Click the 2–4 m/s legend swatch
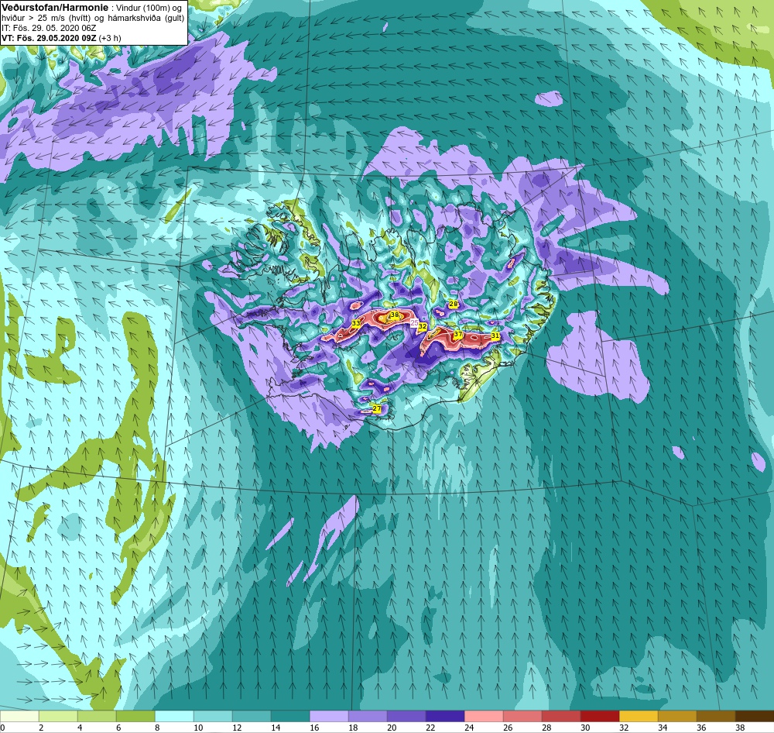Screen dimensions: 774x733 pos(58,716)
